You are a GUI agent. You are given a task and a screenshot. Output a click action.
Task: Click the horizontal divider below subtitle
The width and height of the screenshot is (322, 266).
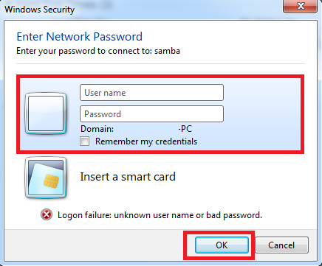click(x=160, y=63)
